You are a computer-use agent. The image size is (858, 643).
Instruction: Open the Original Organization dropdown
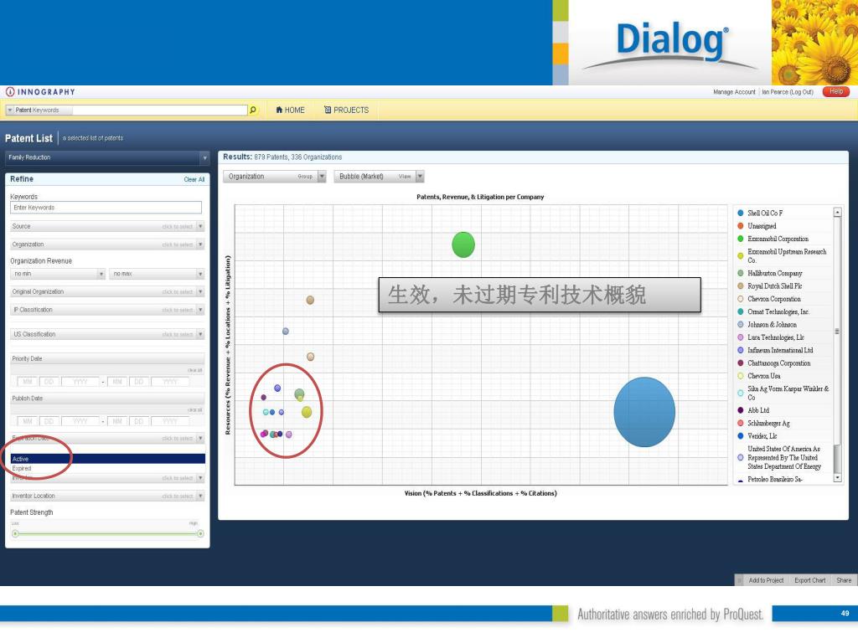107,292
